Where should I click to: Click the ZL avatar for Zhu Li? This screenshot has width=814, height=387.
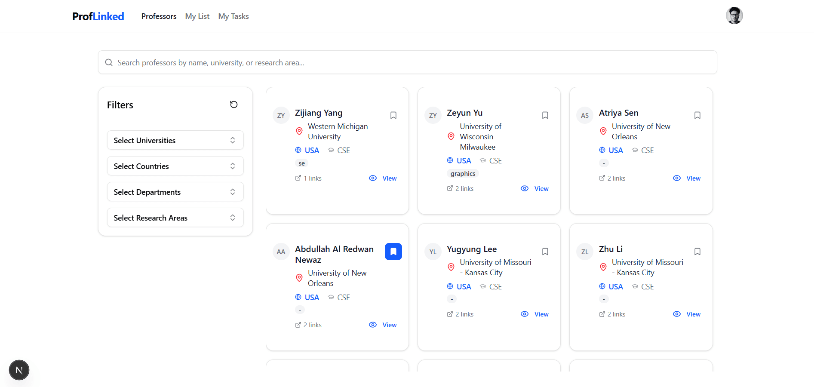(585, 252)
